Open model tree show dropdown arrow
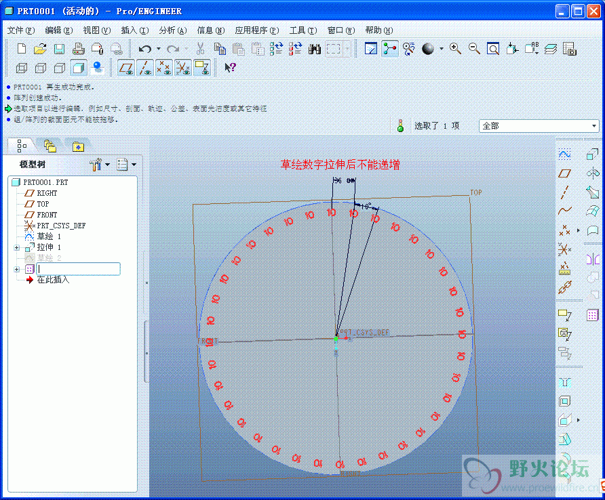Screen dimensions: 605x500 pos(134,165)
